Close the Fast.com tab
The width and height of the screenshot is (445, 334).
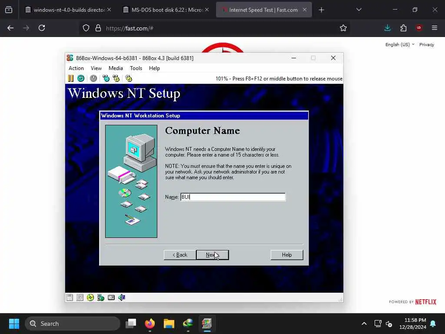point(305,10)
